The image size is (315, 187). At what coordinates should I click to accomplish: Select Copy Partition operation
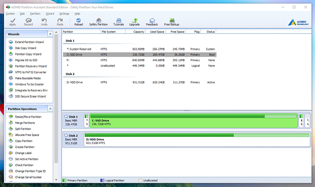pyautogui.click(x=24, y=141)
